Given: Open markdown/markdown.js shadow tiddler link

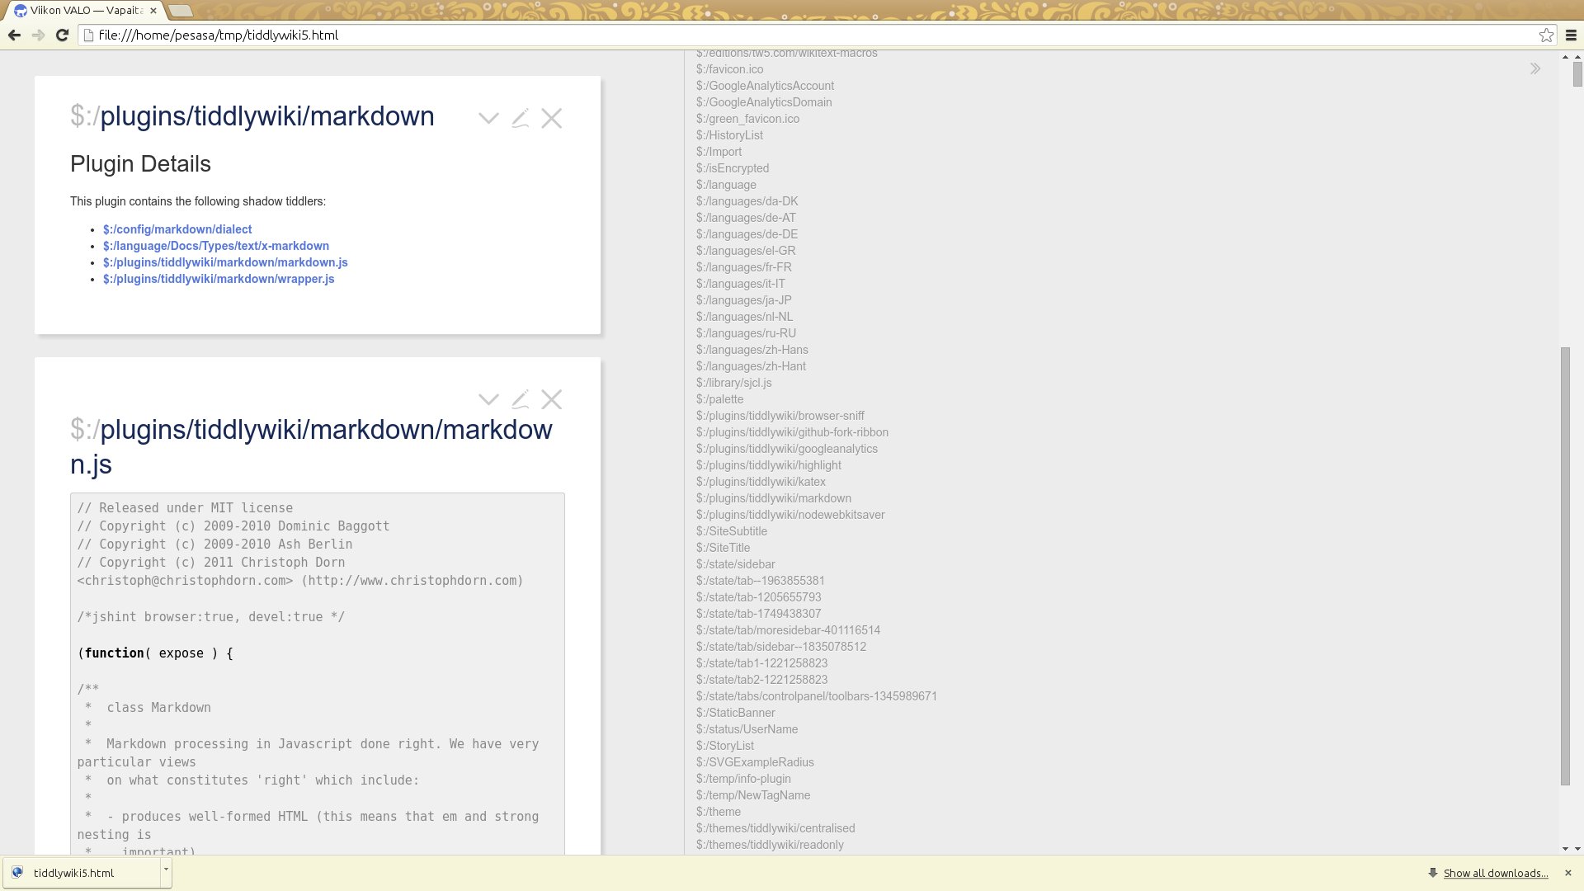Looking at the screenshot, I should (x=225, y=262).
